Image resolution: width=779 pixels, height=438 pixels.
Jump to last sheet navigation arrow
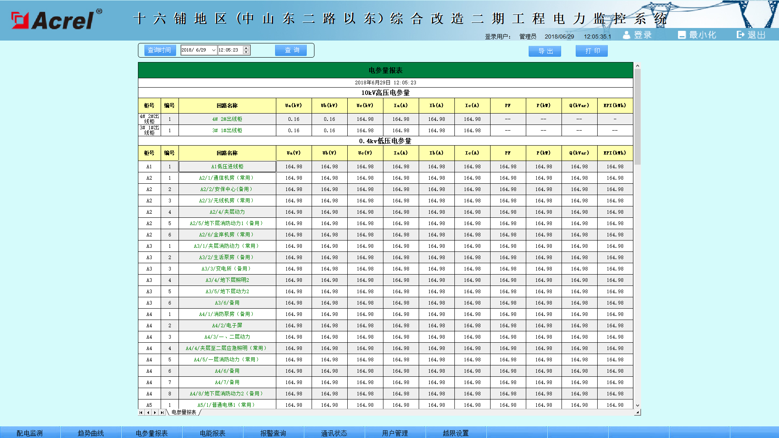point(162,412)
